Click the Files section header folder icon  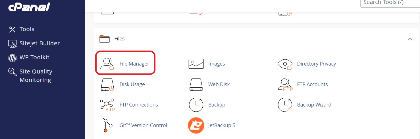(x=105, y=39)
